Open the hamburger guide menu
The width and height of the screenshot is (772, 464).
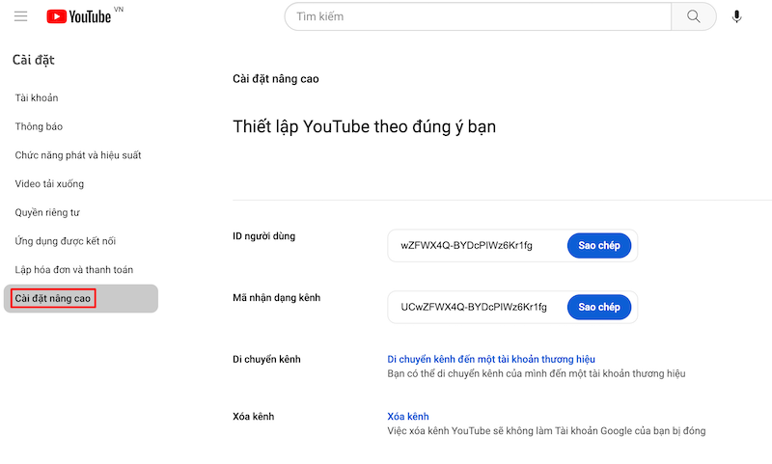(20, 16)
